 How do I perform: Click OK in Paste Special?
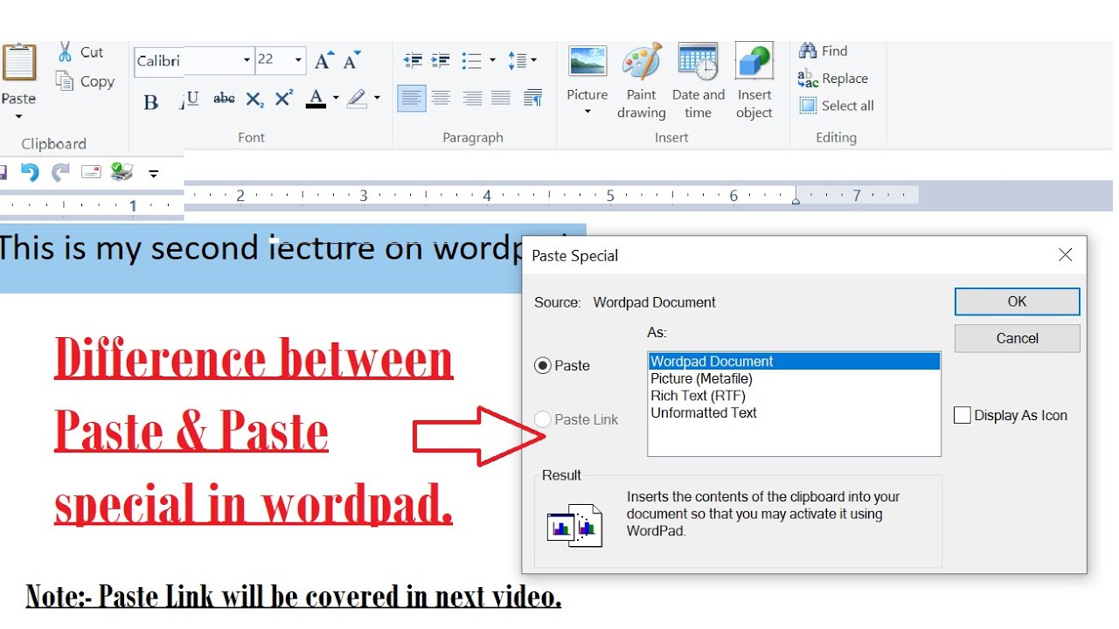click(1017, 301)
